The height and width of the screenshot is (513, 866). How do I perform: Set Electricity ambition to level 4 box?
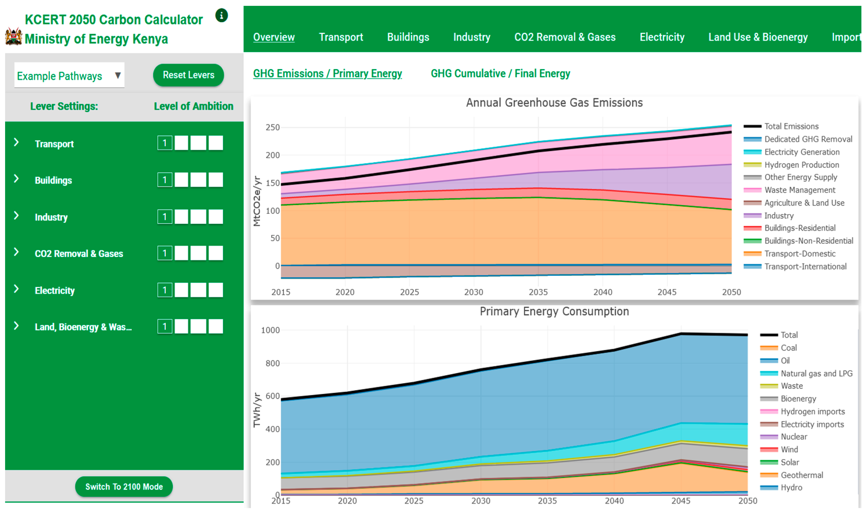(216, 290)
